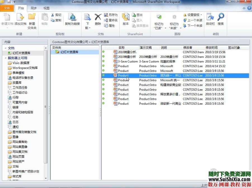This screenshot has height=188, width=252.
Task: Mark selected document as 未读
Action: tap(174, 20)
